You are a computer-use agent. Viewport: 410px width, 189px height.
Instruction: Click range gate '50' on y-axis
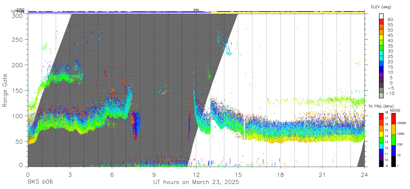19,141
